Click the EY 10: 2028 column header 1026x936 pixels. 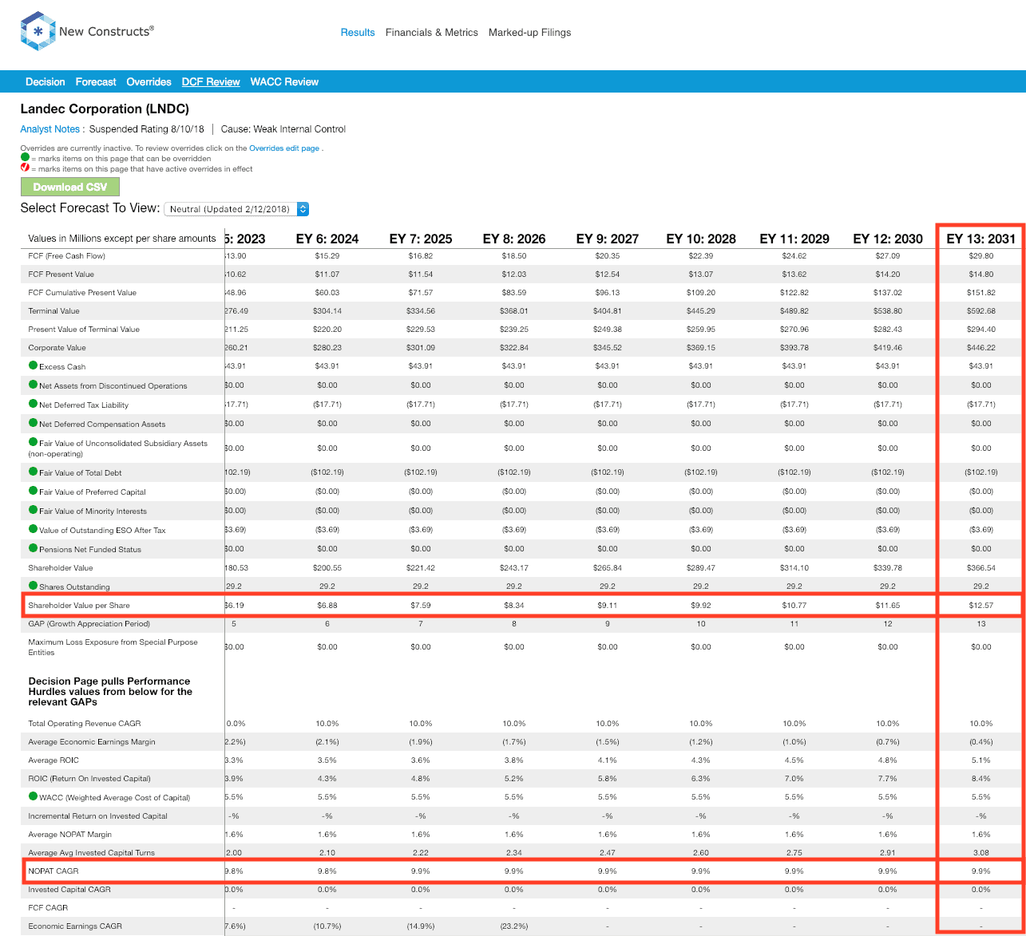coord(701,239)
